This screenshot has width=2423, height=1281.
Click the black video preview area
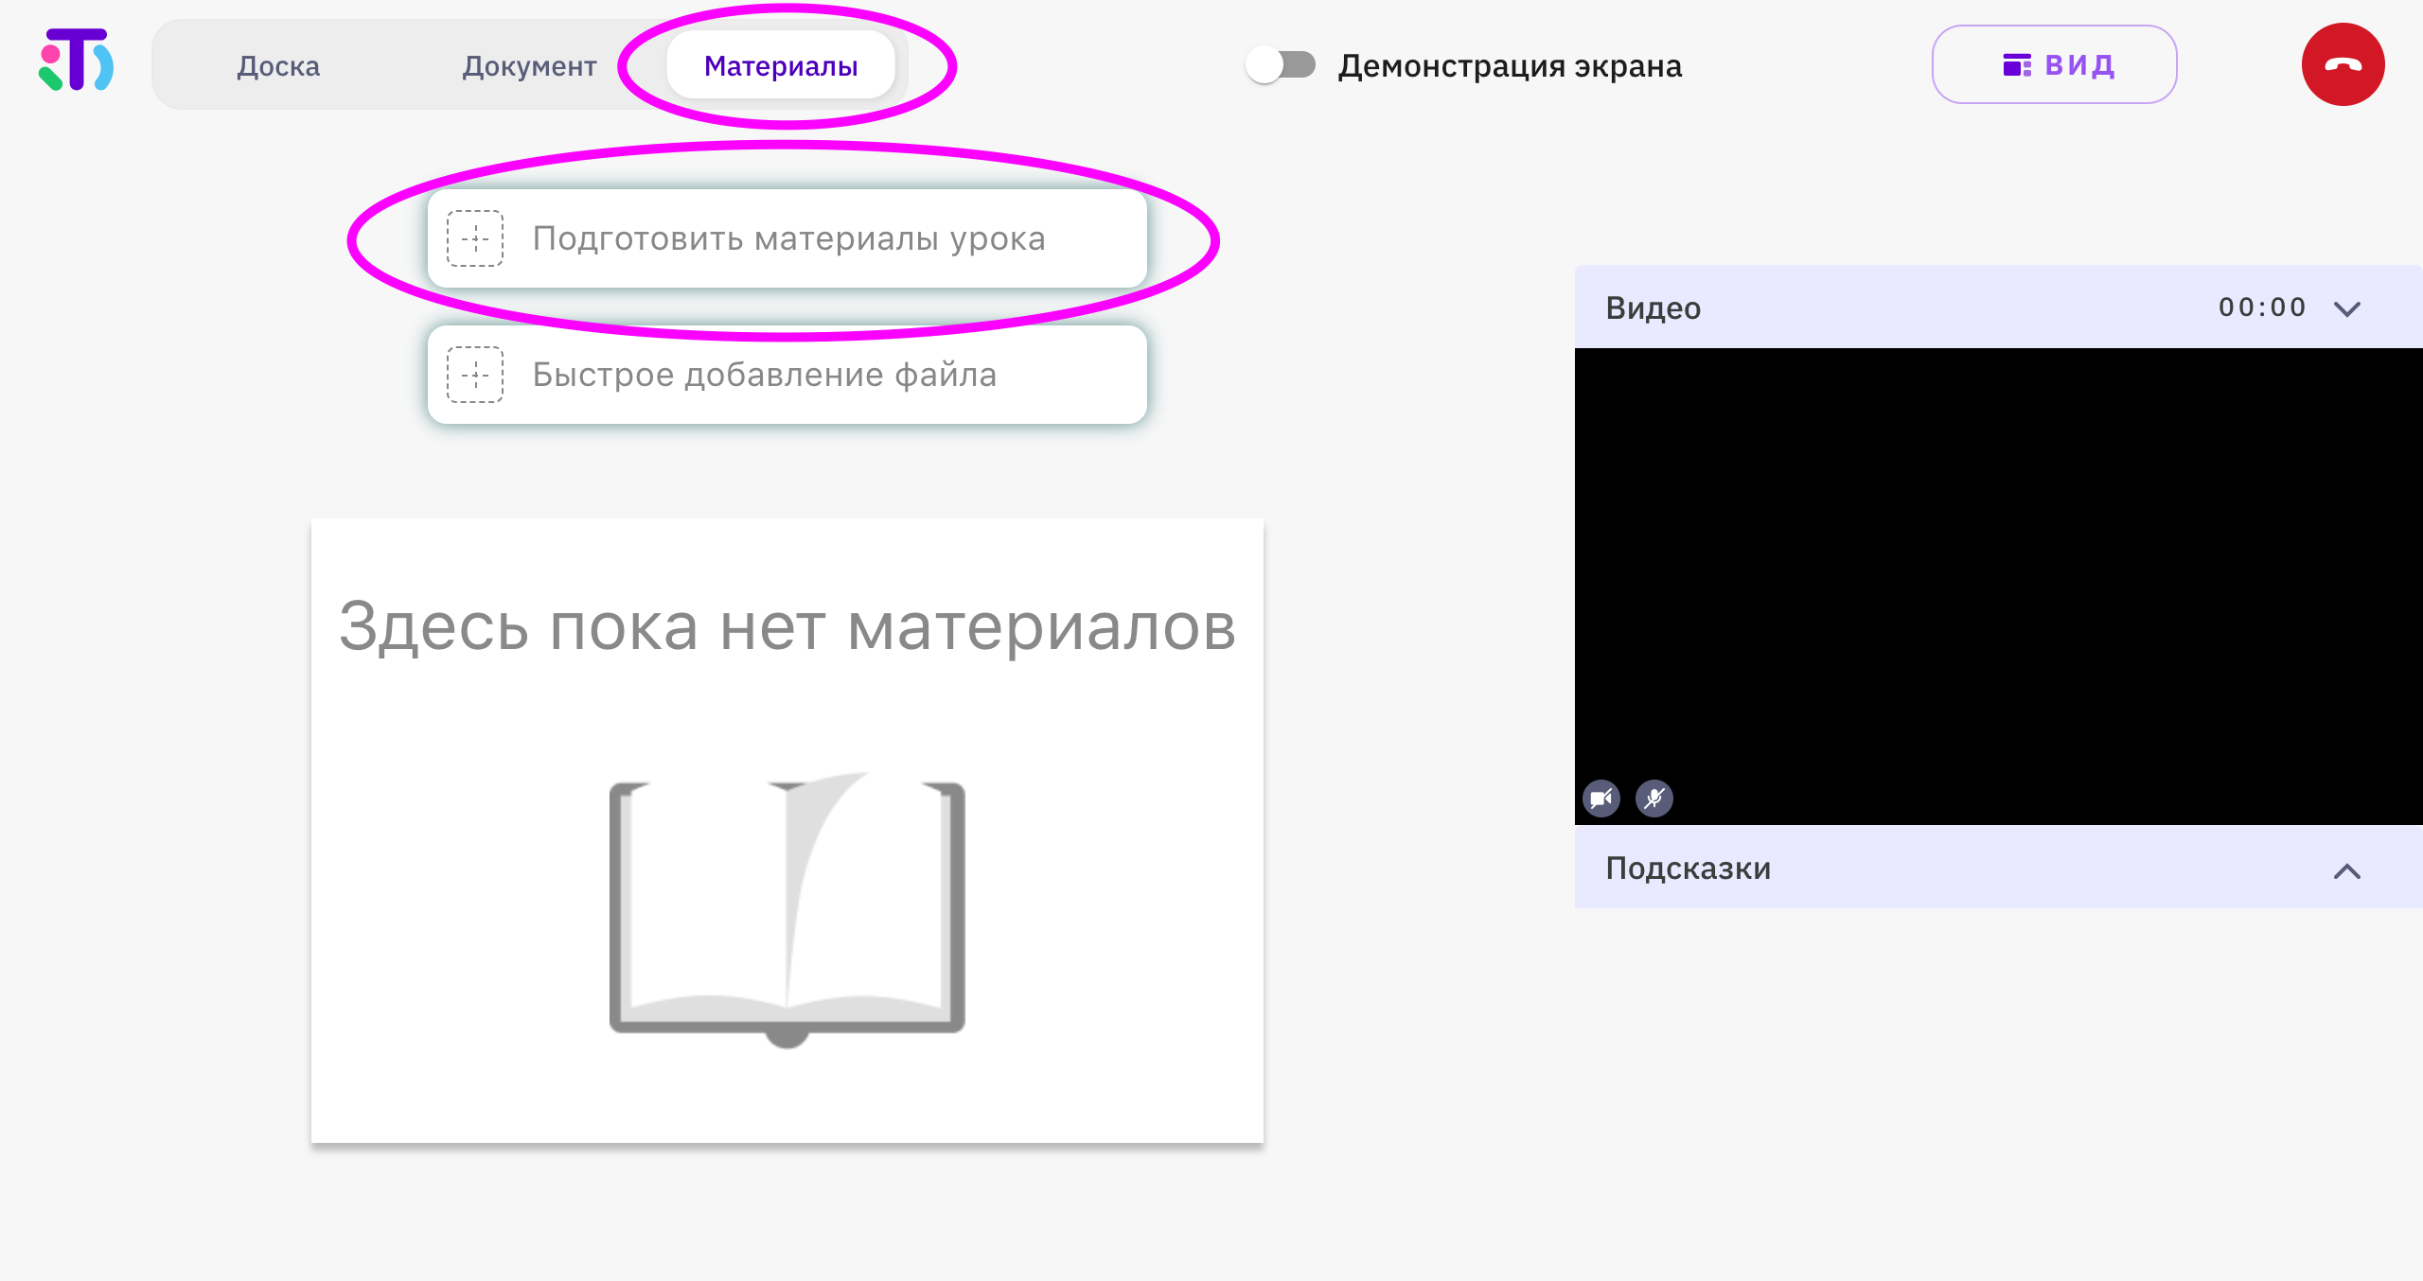click(1999, 587)
